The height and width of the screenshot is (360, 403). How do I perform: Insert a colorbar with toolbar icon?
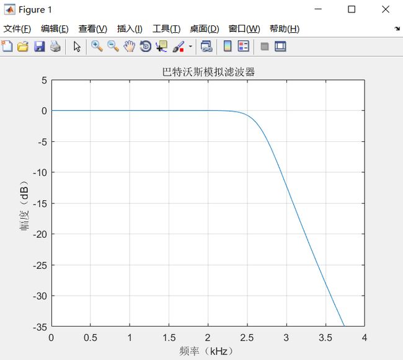228,46
